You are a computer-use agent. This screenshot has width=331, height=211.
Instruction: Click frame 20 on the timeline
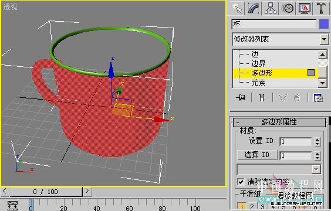tap(63, 208)
